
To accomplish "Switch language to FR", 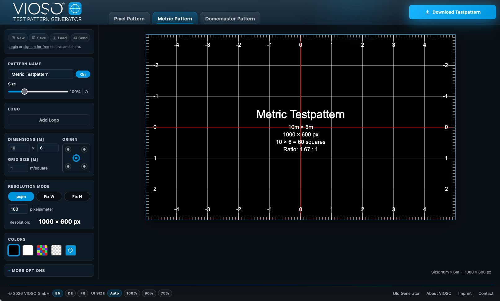I will click(83, 293).
